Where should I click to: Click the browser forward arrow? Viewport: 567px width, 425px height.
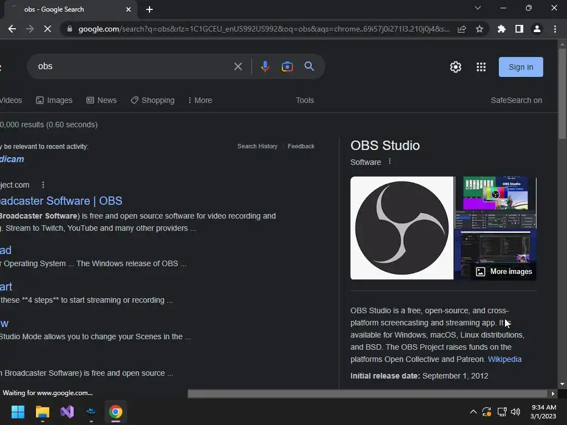pyautogui.click(x=30, y=29)
